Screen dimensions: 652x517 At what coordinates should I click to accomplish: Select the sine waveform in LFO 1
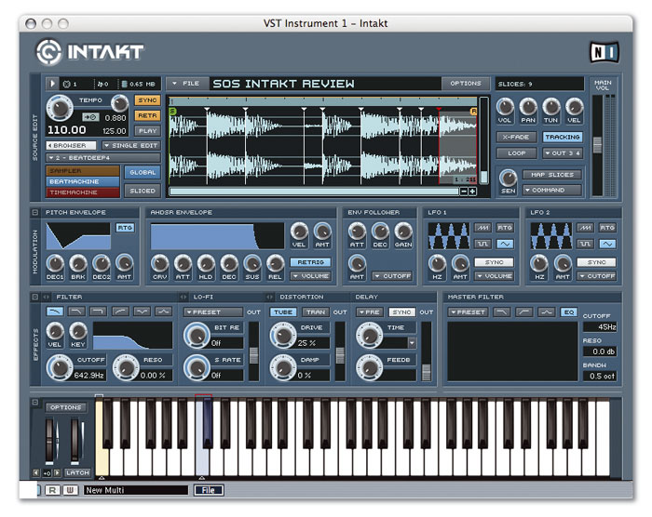504,244
